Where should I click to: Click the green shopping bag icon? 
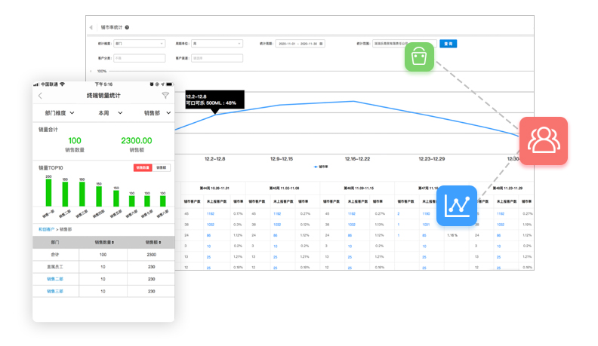coord(419,57)
